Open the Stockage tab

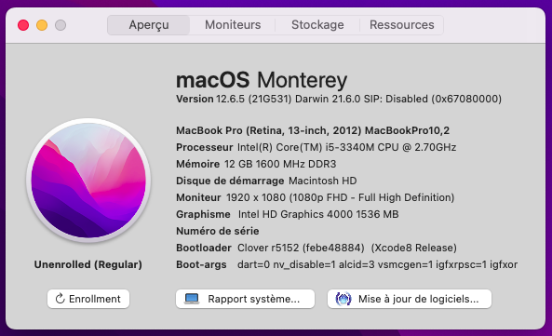pyautogui.click(x=317, y=25)
